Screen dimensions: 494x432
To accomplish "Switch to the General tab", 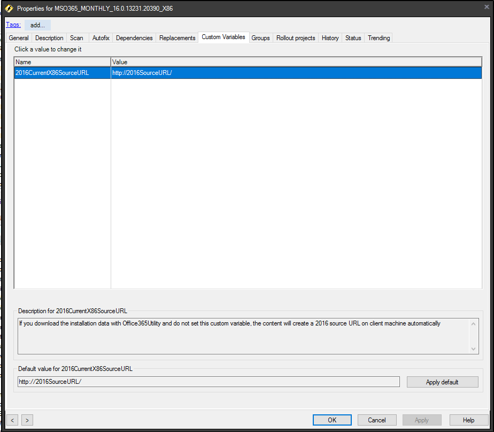I will click(x=19, y=38).
